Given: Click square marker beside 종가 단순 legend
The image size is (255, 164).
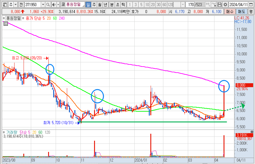Looking at the screenshot, I should pos(23,18).
